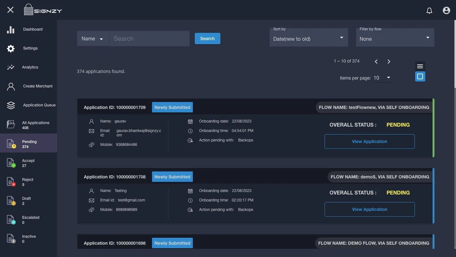Close the sidebar with the X icon
Image resolution: width=456 pixels, height=257 pixels.
click(10, 10)
